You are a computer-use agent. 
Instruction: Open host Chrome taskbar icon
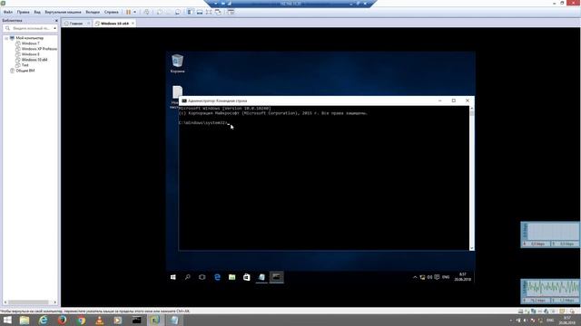81,320
